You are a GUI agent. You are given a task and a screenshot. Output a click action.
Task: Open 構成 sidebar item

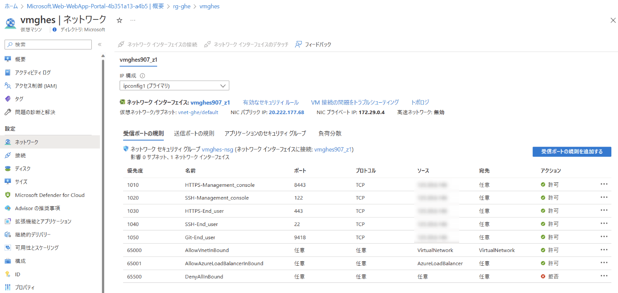tap(20, 261)
